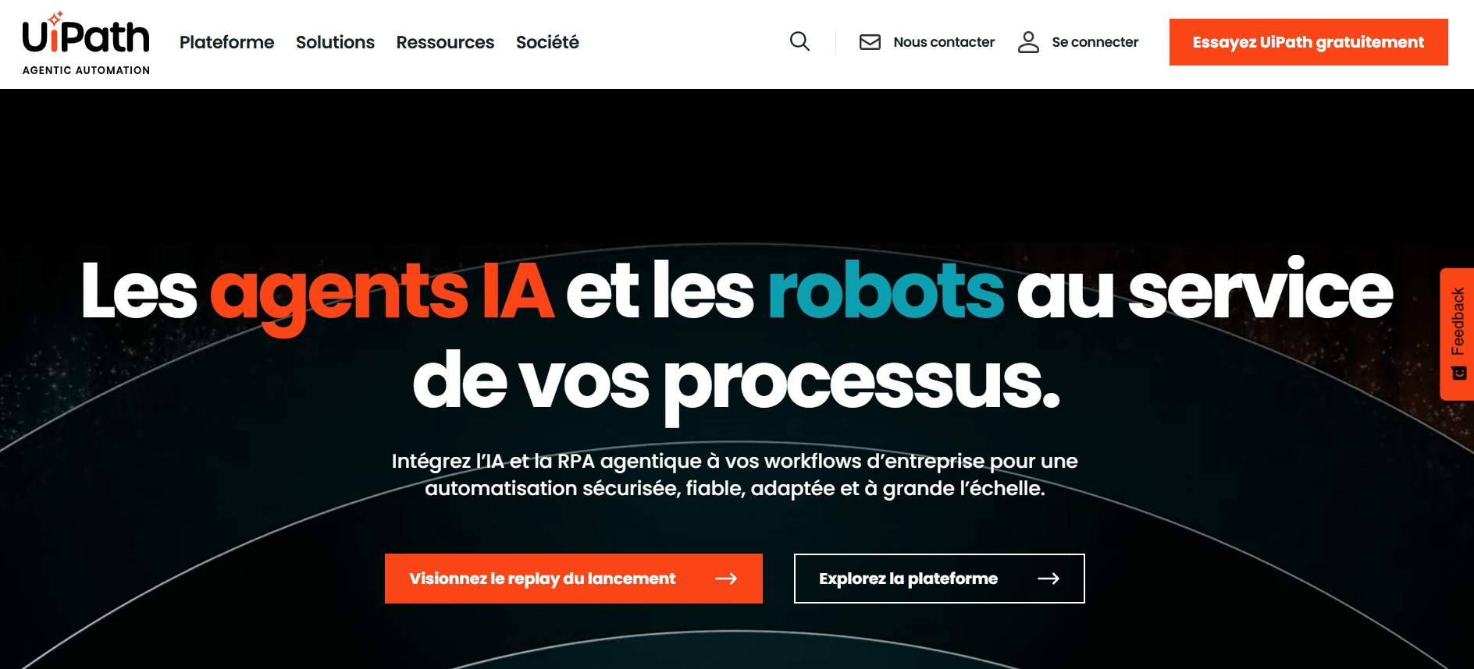Click 'automatisation sécurisée, fiable' subtitle line
This screenshot has height=669, width=1474.
click(x=735, y=489)
